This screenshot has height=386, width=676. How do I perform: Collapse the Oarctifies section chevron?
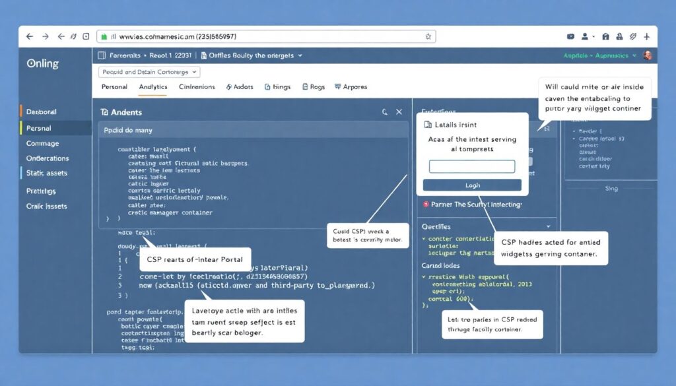click(x=549, y=226)
